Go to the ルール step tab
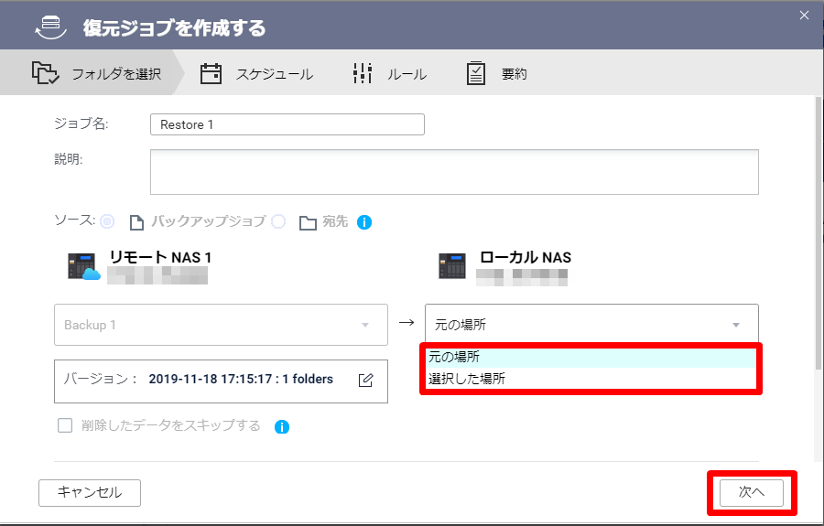824x526 pixels. (x=390, y=74)
